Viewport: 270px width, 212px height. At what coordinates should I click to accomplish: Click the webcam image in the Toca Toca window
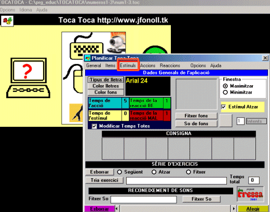[116, 43]
